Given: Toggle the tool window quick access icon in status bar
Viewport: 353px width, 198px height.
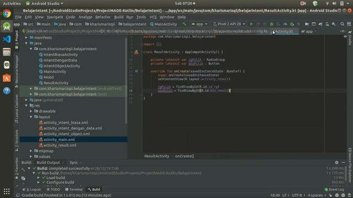Looking at the screenshot, I should pos(18,195).
